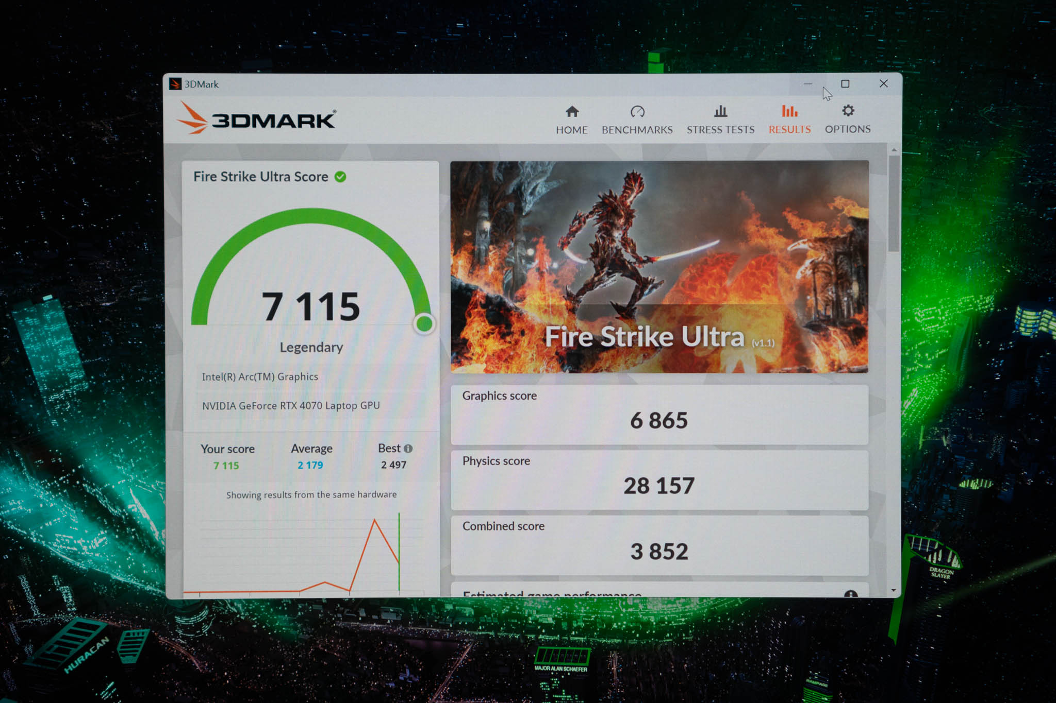Open Options gear icon
The height and width of the screenshot is (703, 1056).
848,111
